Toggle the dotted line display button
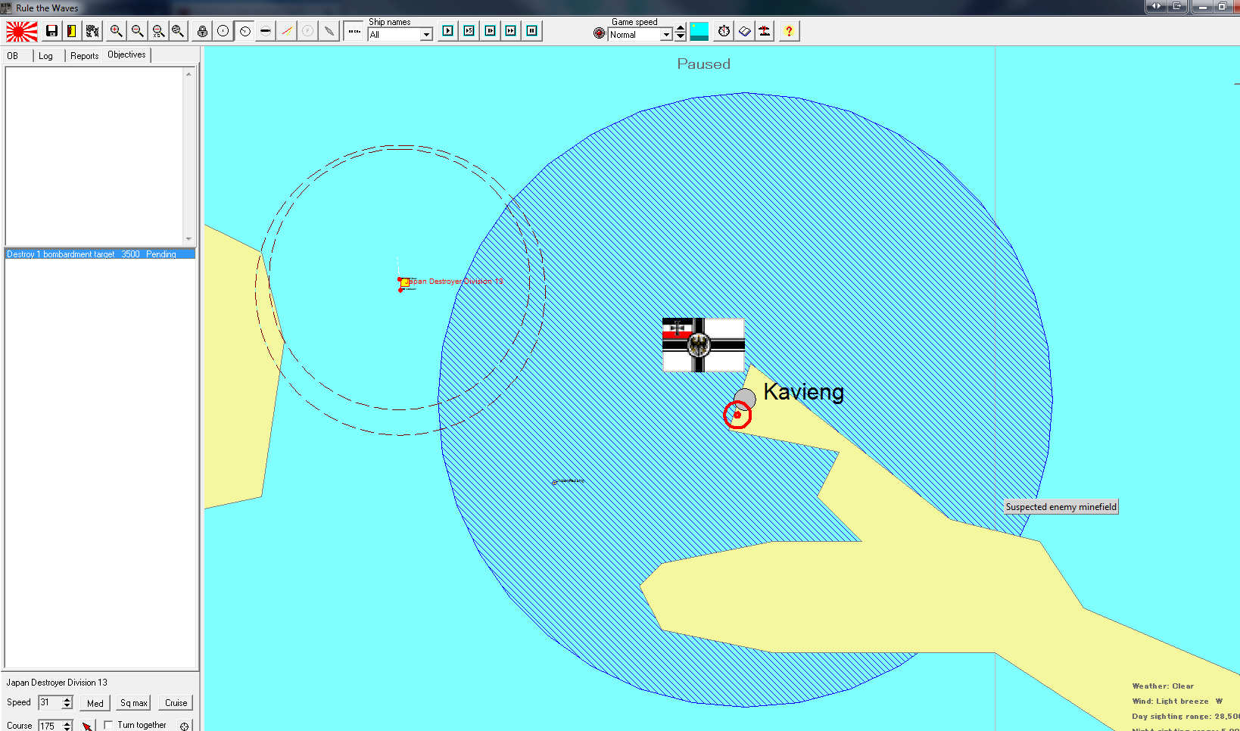The image size is (1240, 731). pyautogui.click(x=354, y=31)
